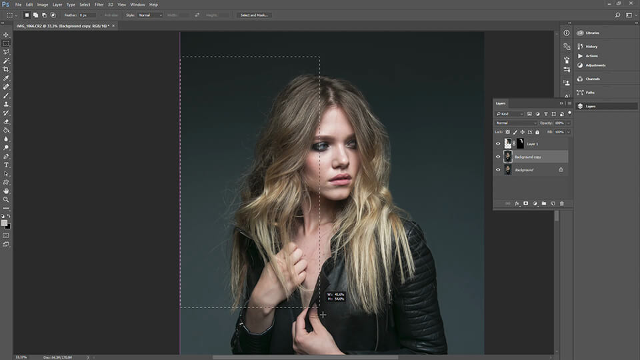Image resolution: width=640 pixels, height=360 pixels.
Task: Create a new layer icon
Action: (553, 203)
